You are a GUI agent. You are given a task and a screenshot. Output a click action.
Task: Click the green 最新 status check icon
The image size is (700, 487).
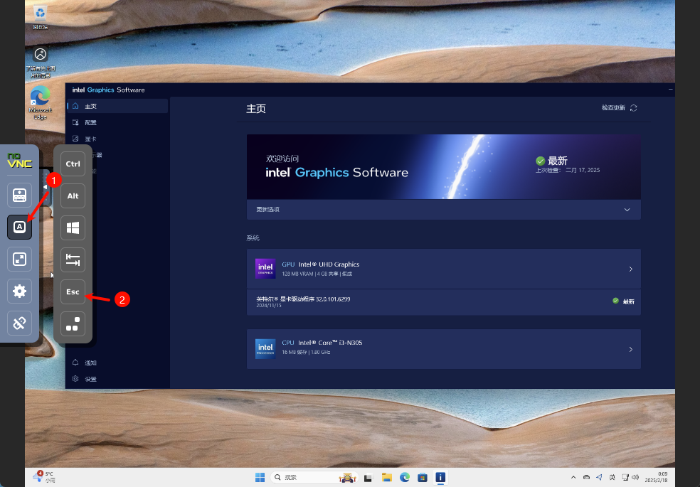[540, 161]
